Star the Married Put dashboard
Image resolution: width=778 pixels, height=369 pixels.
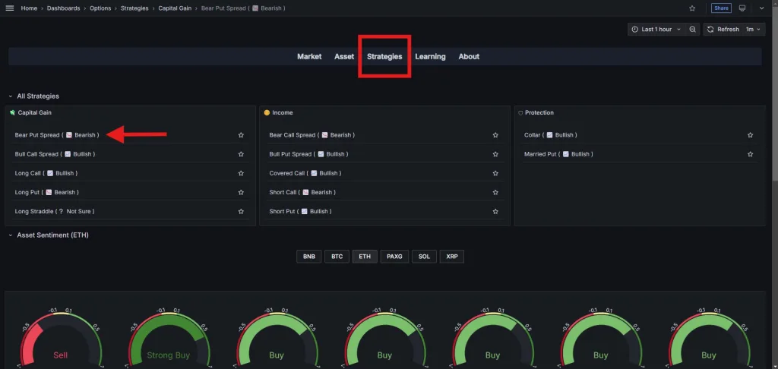pos(750,154)
